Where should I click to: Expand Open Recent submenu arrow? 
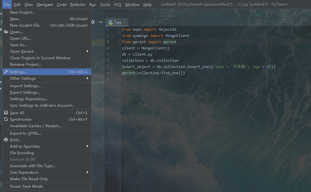pyautogui.click(x=87, y=51)
